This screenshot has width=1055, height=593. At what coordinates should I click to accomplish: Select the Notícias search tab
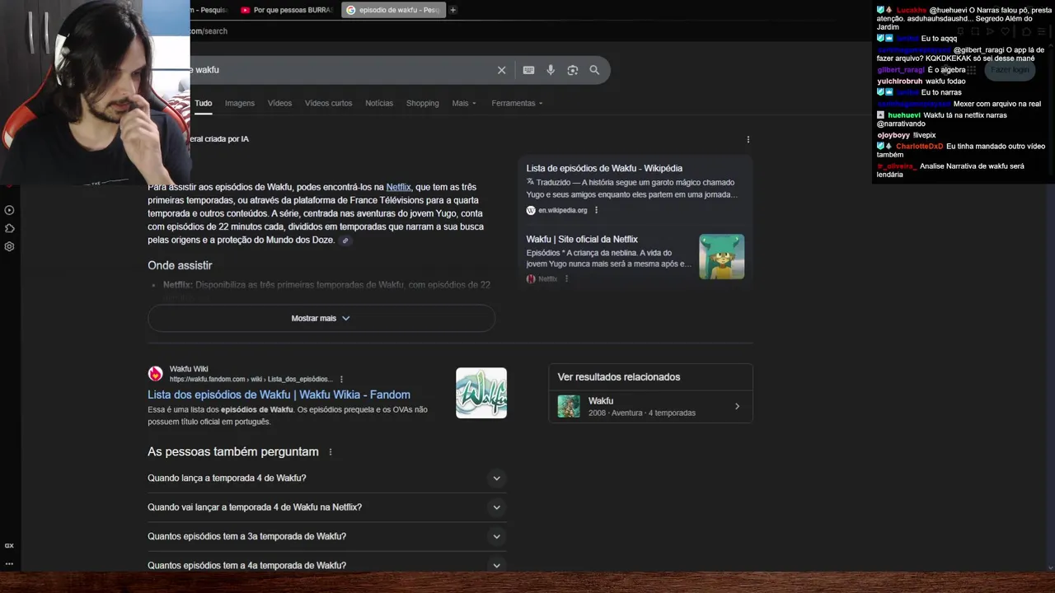379,103
